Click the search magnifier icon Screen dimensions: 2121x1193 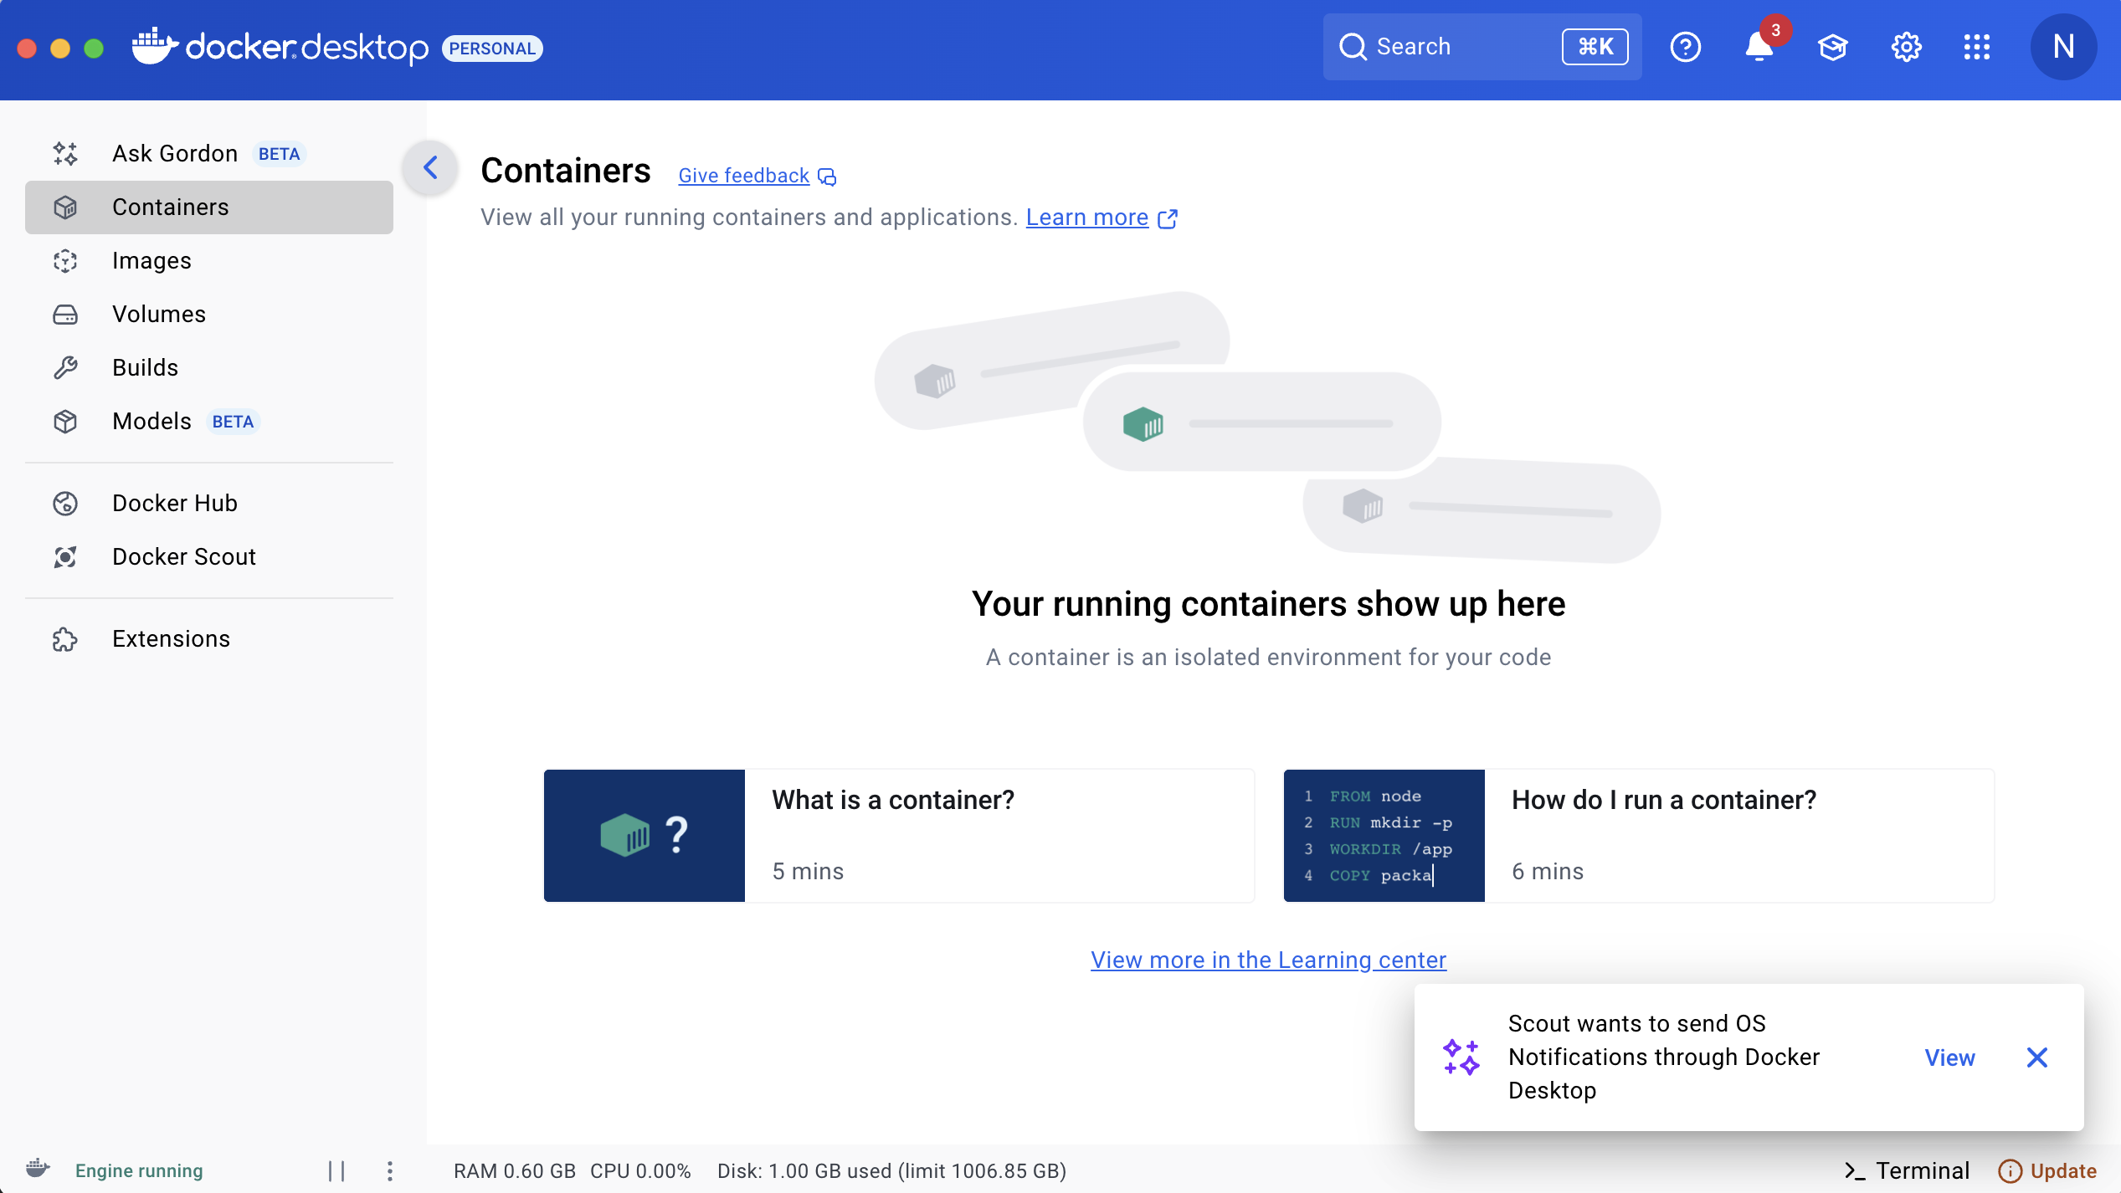click(x=1353, y=47)
